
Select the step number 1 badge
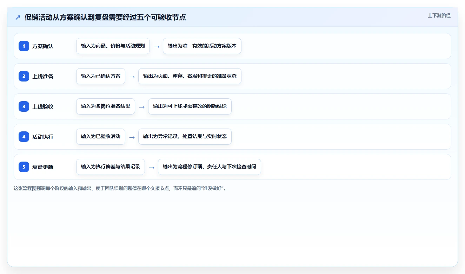[x=24, y=46]
